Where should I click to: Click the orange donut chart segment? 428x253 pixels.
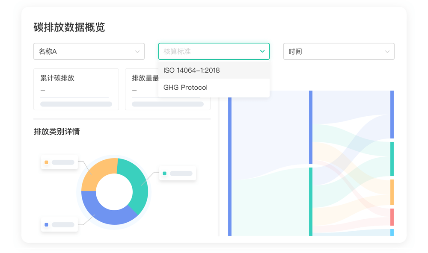point(97,173)
